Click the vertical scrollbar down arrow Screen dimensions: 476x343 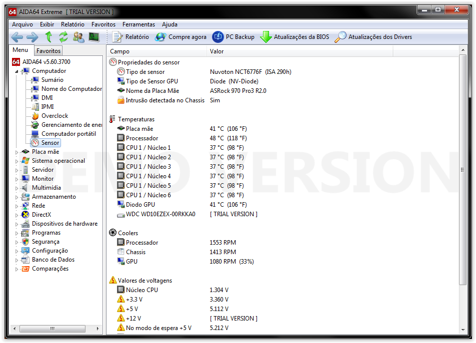(462, 330)
